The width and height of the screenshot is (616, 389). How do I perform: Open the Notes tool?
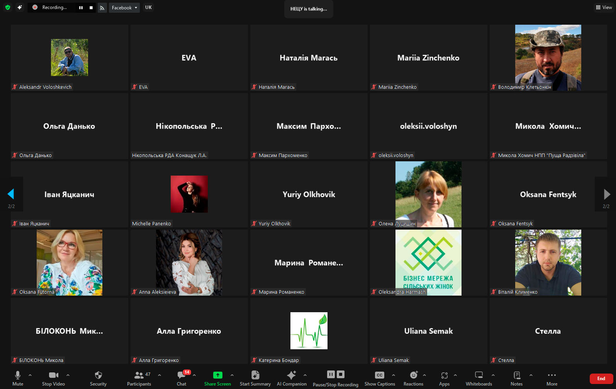516,378
